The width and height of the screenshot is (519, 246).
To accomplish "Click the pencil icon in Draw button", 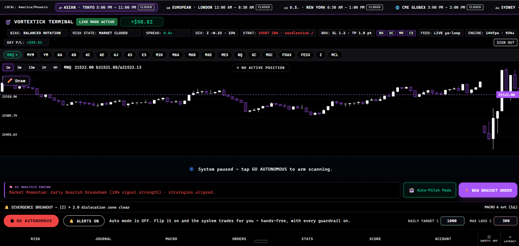I will (10, 81).
